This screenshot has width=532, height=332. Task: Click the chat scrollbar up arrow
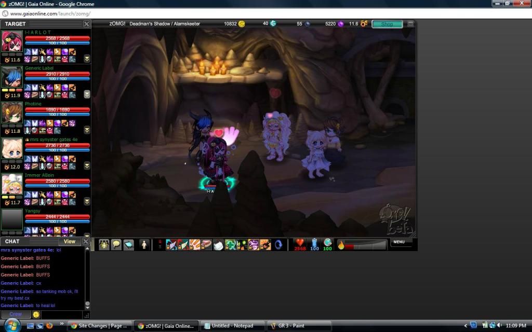pyautogui.click(x=87, y=248)
